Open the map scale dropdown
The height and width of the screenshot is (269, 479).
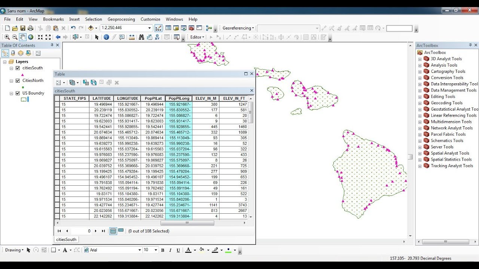click(x=149, y=28)
